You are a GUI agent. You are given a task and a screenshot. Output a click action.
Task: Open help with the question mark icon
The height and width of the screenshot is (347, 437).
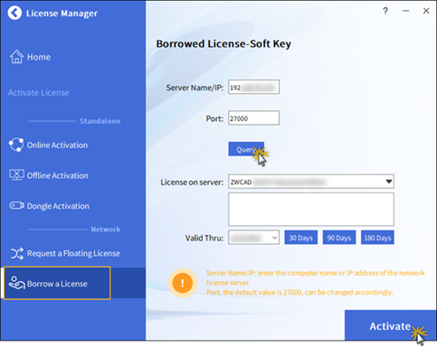(385, 11)
